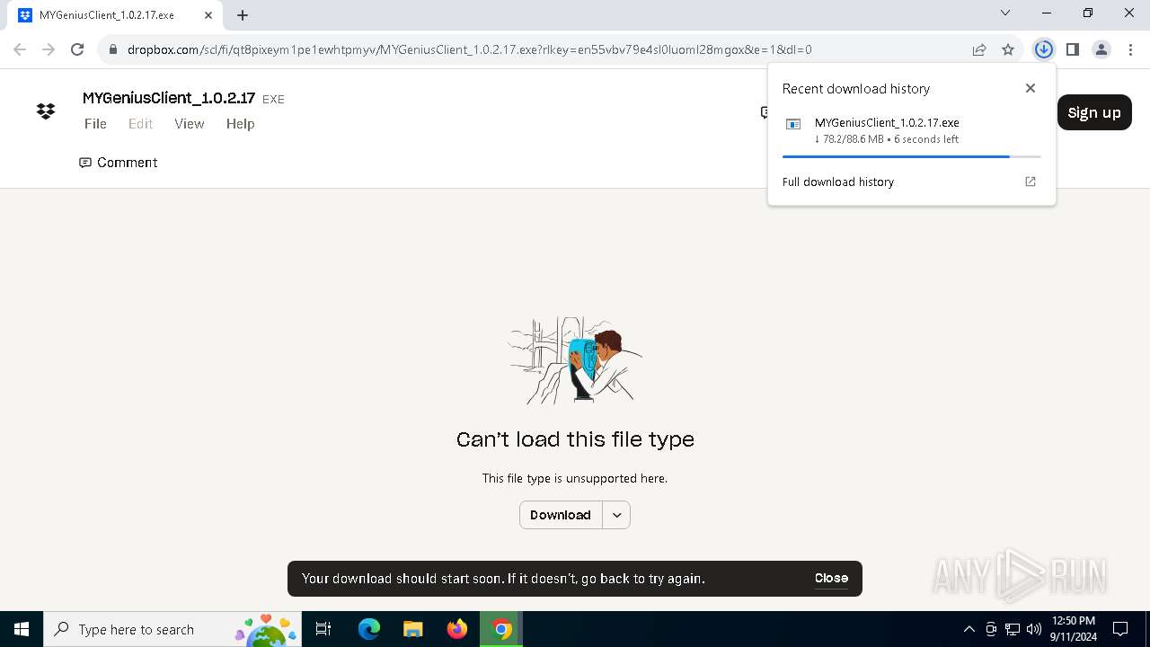Open the Edit menu

point(140,124)
